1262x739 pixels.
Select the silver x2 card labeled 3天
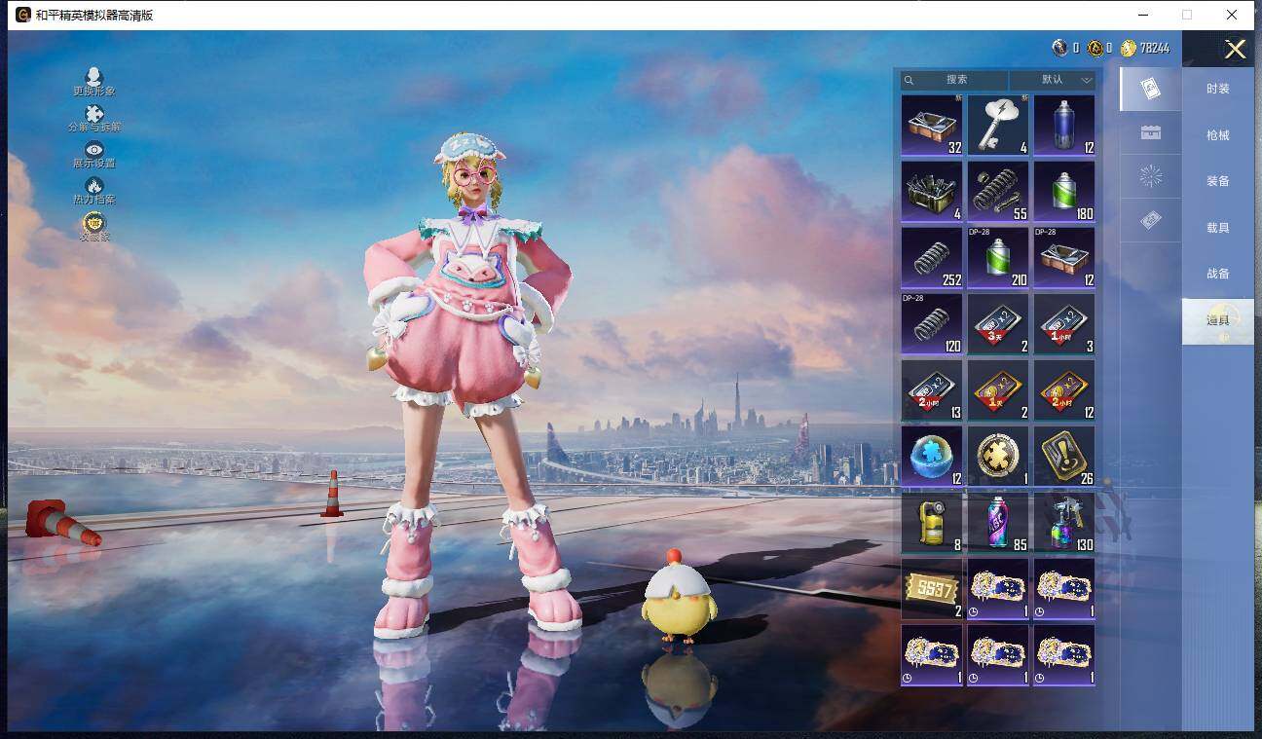coord(998,324)
